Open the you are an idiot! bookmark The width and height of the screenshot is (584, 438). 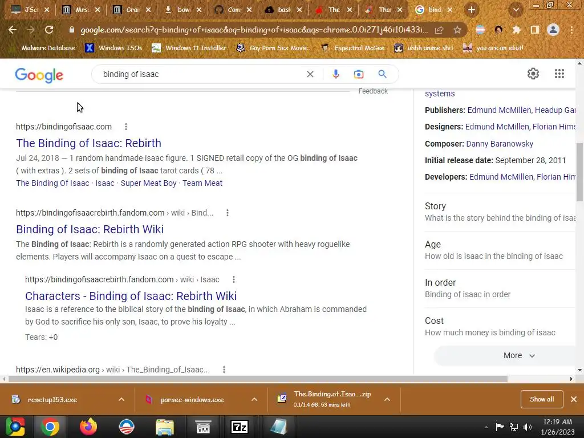point(493,48)
